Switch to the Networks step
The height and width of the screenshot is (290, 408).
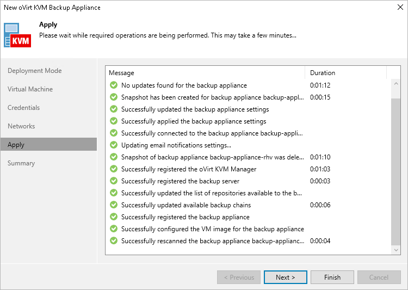pos(21,126)
